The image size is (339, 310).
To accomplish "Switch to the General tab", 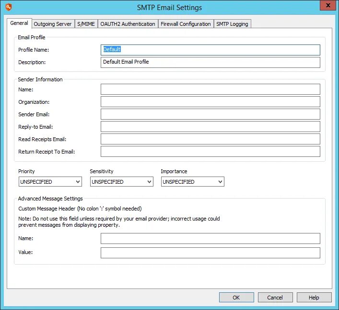I will tap(19, 23).
